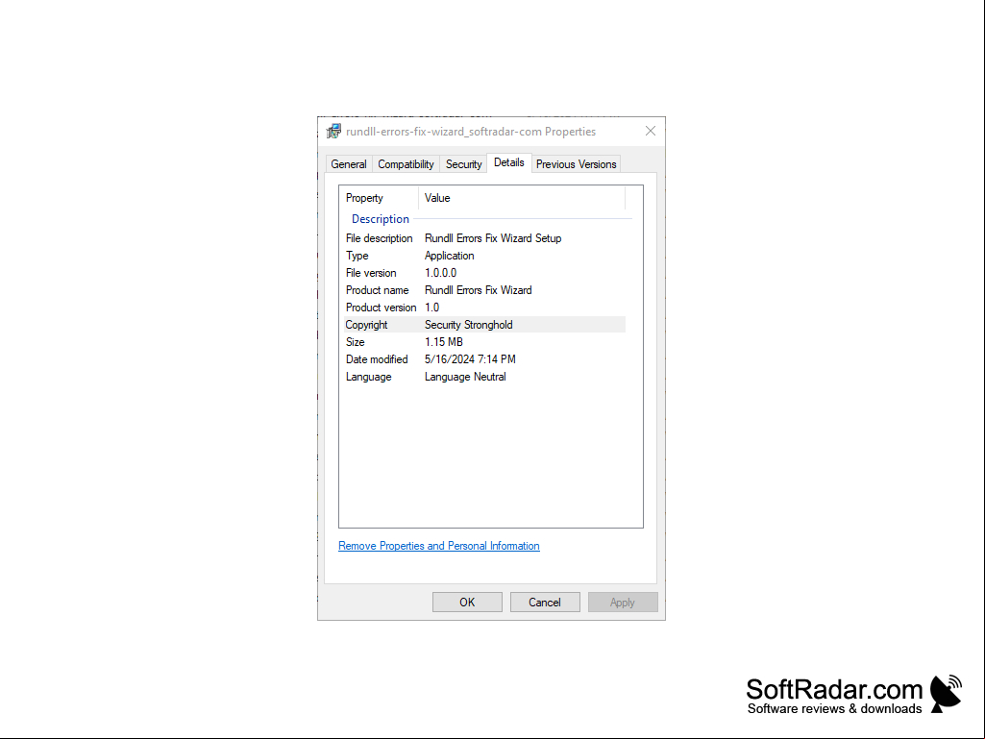
Task: Click the Description group heading
Action: 380,219
